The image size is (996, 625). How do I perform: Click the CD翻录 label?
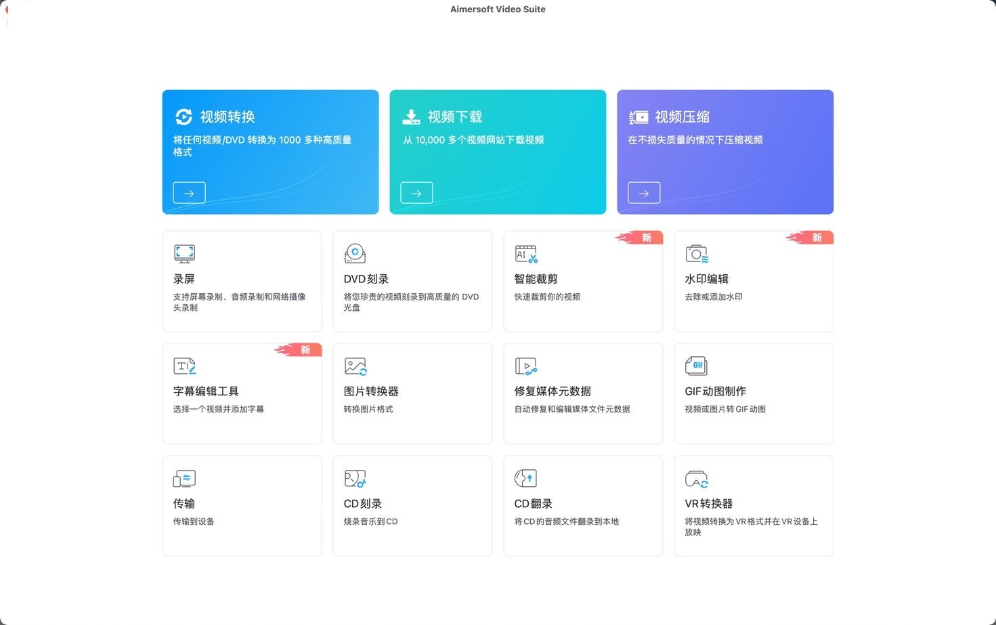[x=534, y=504]
